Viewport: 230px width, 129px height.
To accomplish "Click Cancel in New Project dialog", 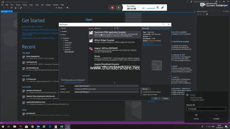I will (x=165, y=99).
